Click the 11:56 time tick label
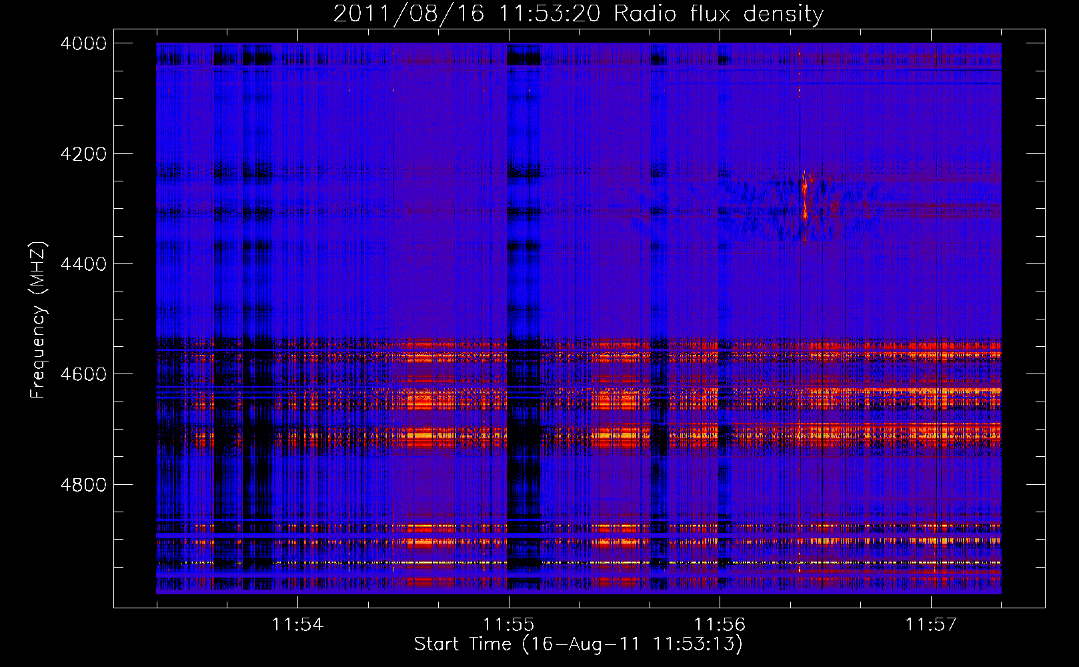1079x667 pixels. 720,625
